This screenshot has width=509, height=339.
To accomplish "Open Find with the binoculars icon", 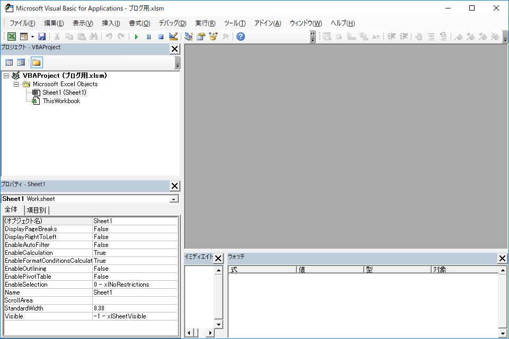I will tap(93, 36).
